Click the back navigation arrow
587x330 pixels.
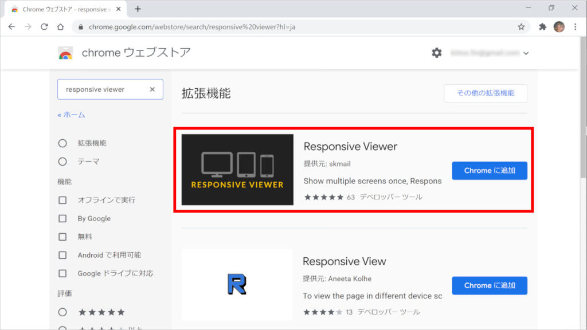pyautogui.click(x=11, y=26)
